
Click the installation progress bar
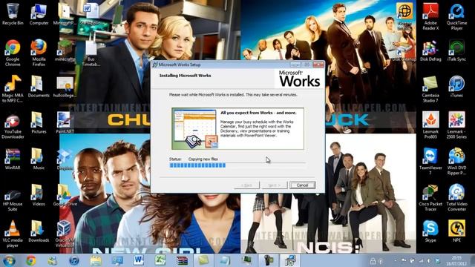[x=237, y=165]
